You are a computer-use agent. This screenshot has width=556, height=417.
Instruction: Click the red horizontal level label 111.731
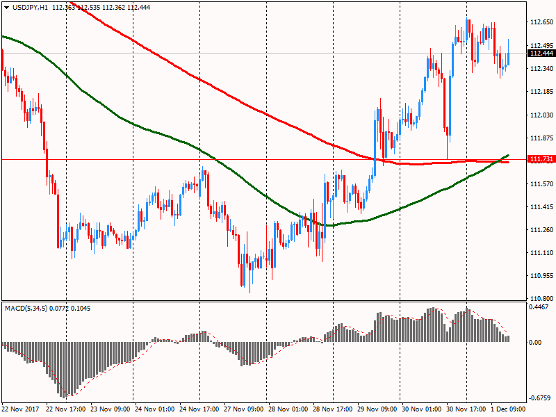click(x=541, y=159)
